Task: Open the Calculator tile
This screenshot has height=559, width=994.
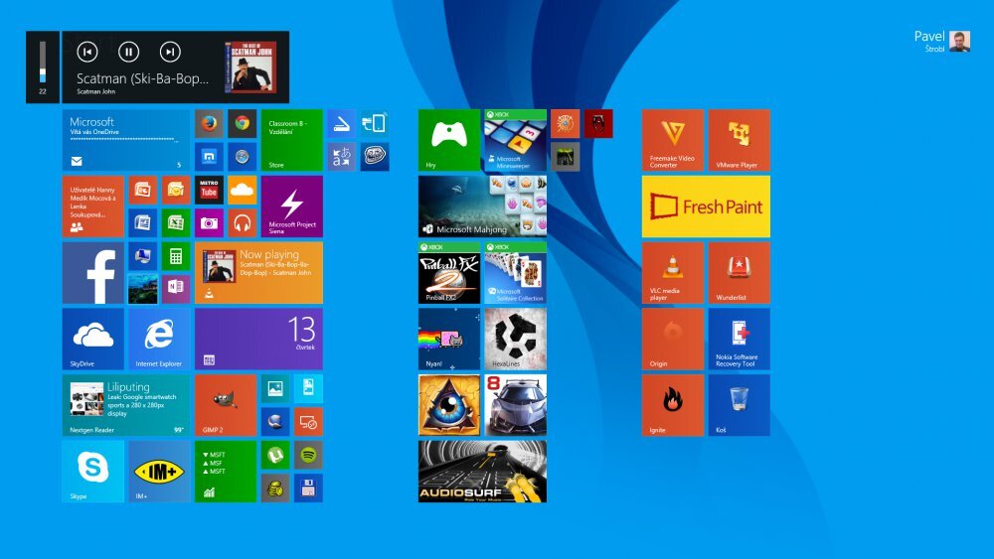Action: coord(176,256)
